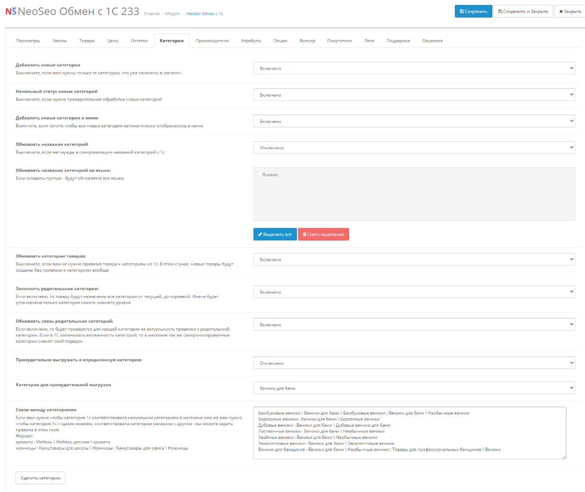Click Сохранить и Закрыть button
This screenshot has width=585, height=492.
(x=523, y=11)
